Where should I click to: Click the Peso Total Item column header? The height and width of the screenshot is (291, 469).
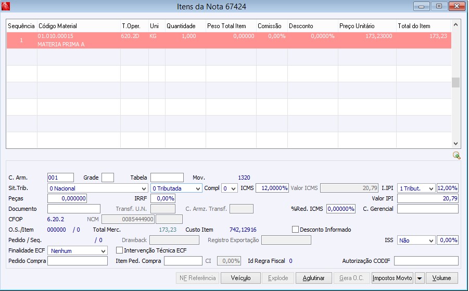(x=231, y=26)
